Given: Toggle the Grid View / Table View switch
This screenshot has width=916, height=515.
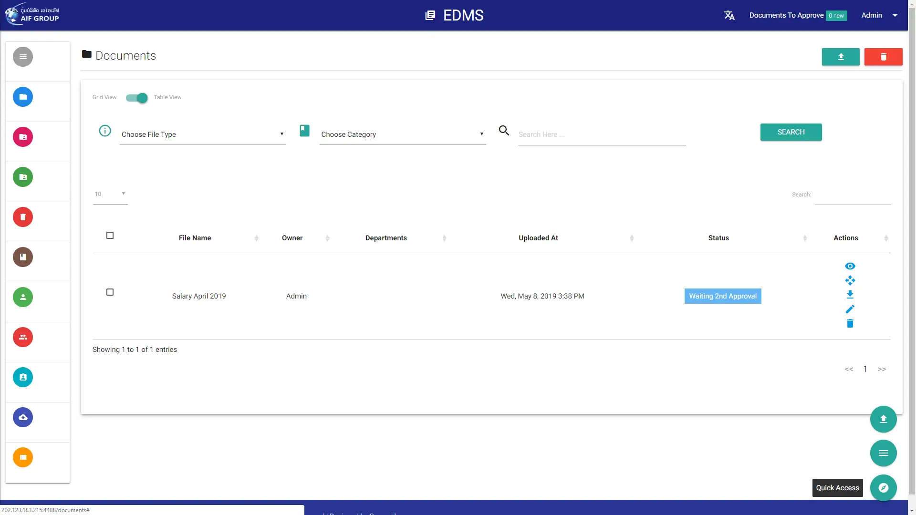Looking at the screenshot, I should (x=137, y=98).
